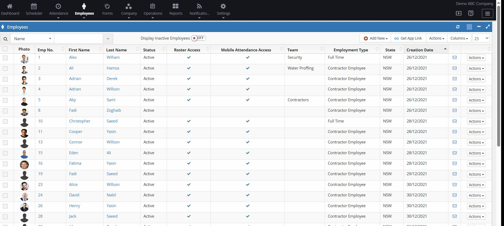Image resolution: width=504 pixels, height=226 pixels.
Task: Open the Reports menu
Action: [x=176, y=9]
